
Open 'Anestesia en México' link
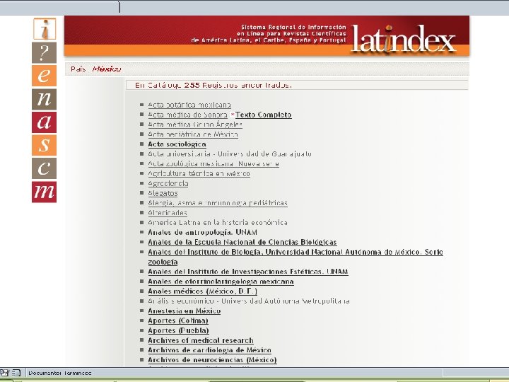tap(185, 311)
